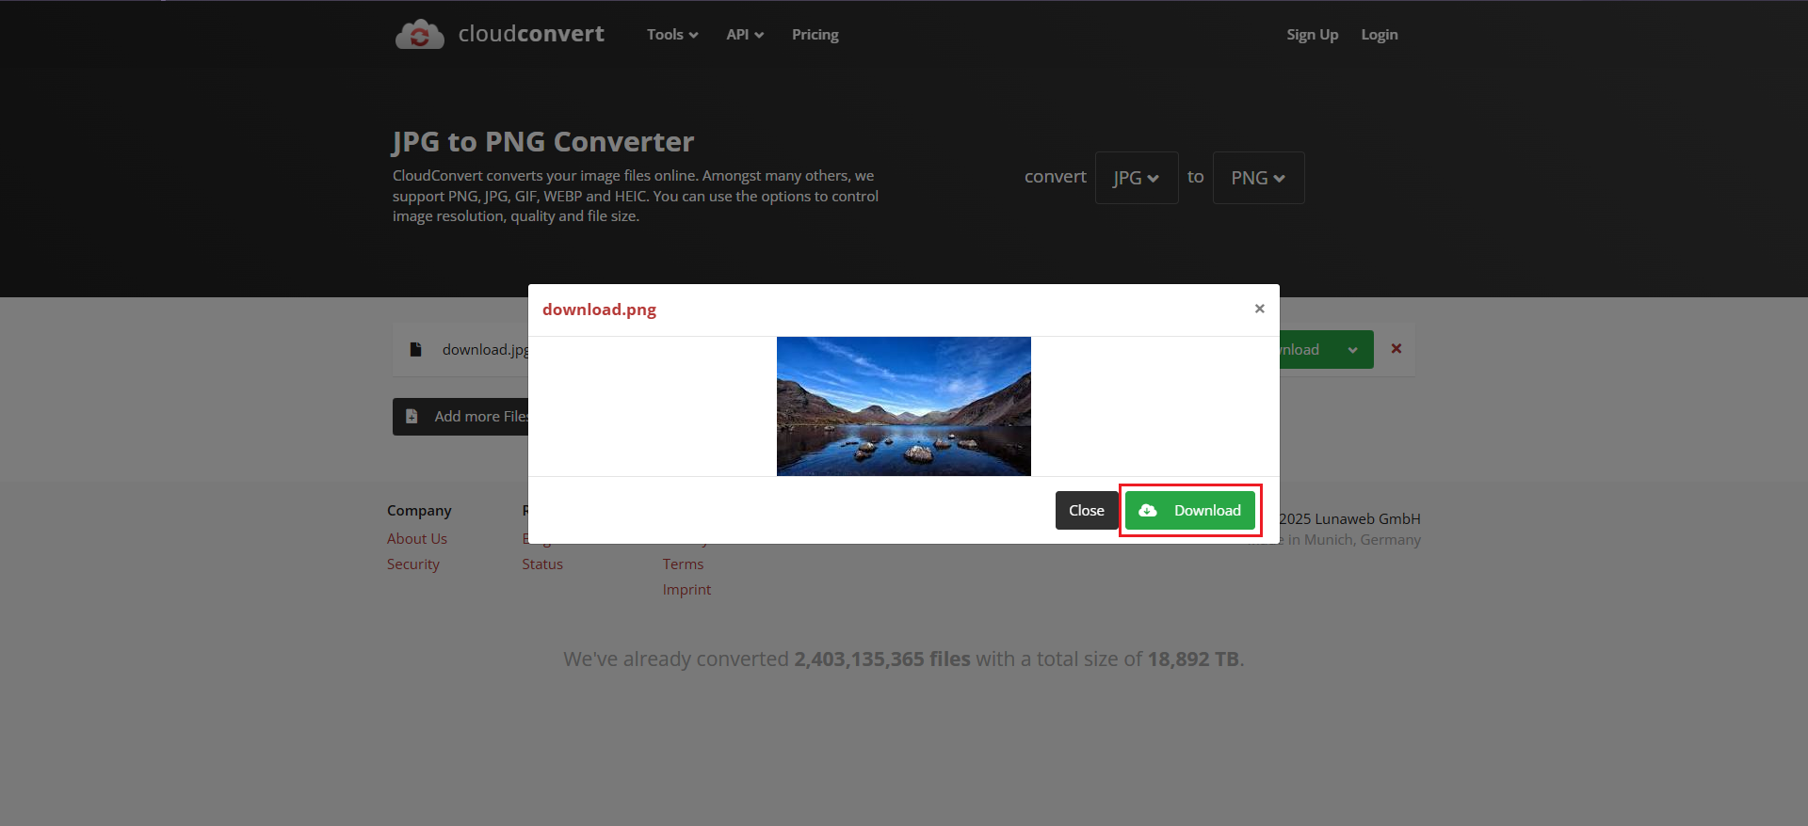Go to the Pricing page

click(x=815, y=35)
